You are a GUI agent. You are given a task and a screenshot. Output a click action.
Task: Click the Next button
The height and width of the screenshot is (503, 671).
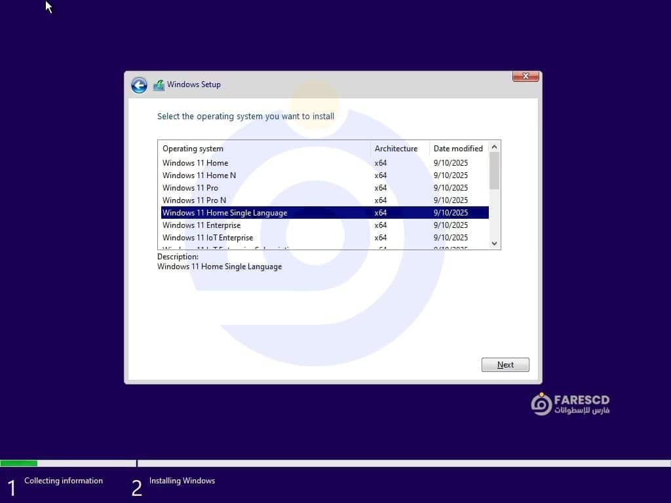click(505, 365)
